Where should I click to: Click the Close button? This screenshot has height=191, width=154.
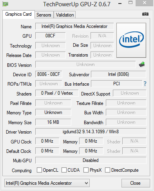click(x=136, y=183)
